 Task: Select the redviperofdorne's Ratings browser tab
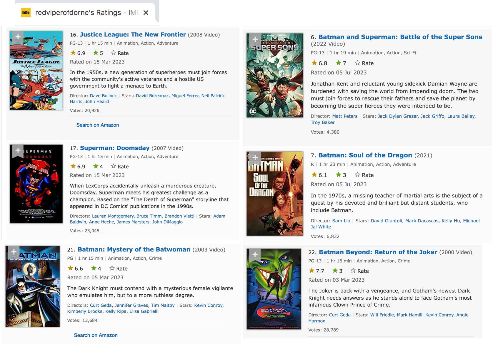coord(85,13)
